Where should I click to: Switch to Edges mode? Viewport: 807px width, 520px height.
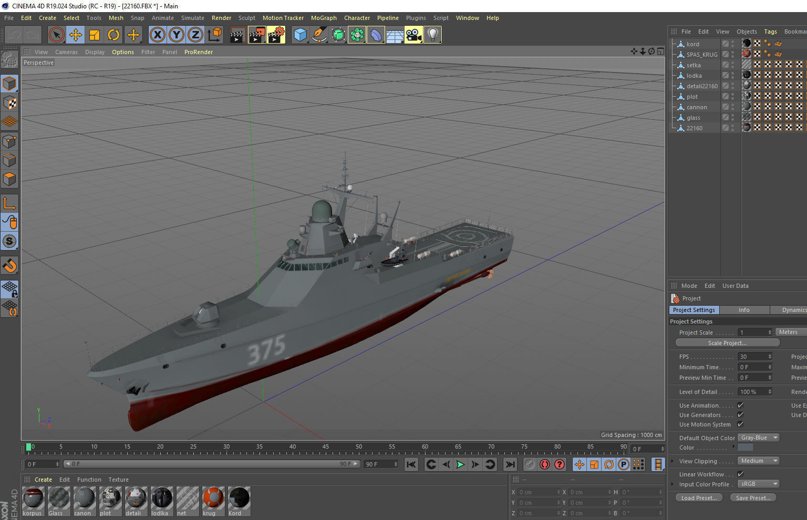point(9,160)
